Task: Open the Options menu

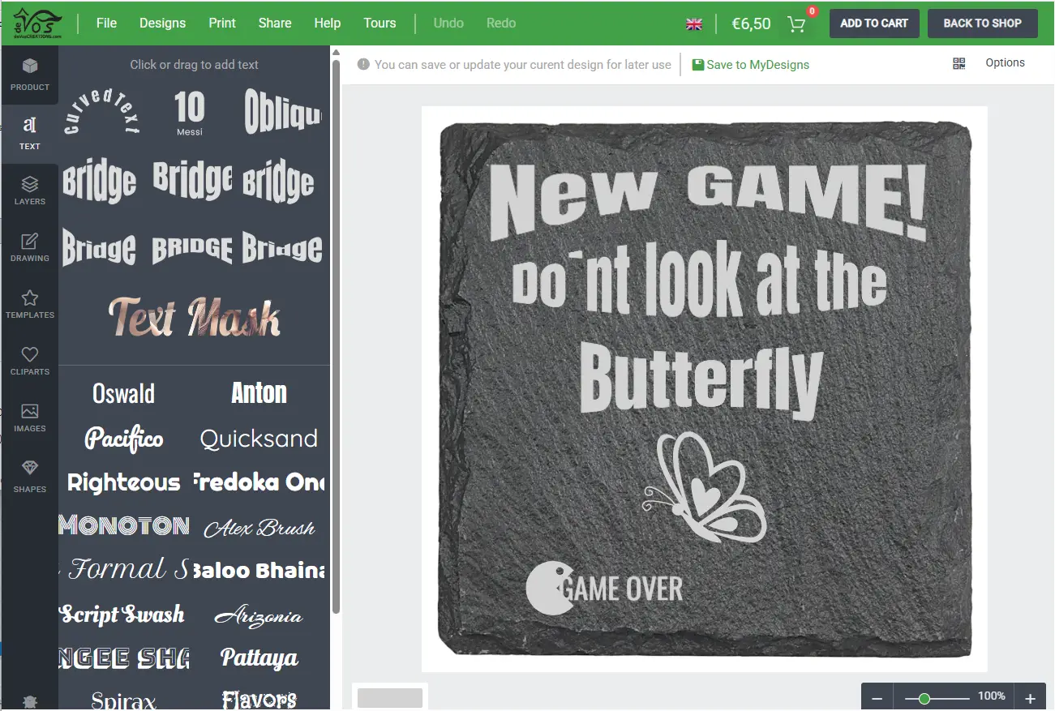Action: [x=1005, y=62]
